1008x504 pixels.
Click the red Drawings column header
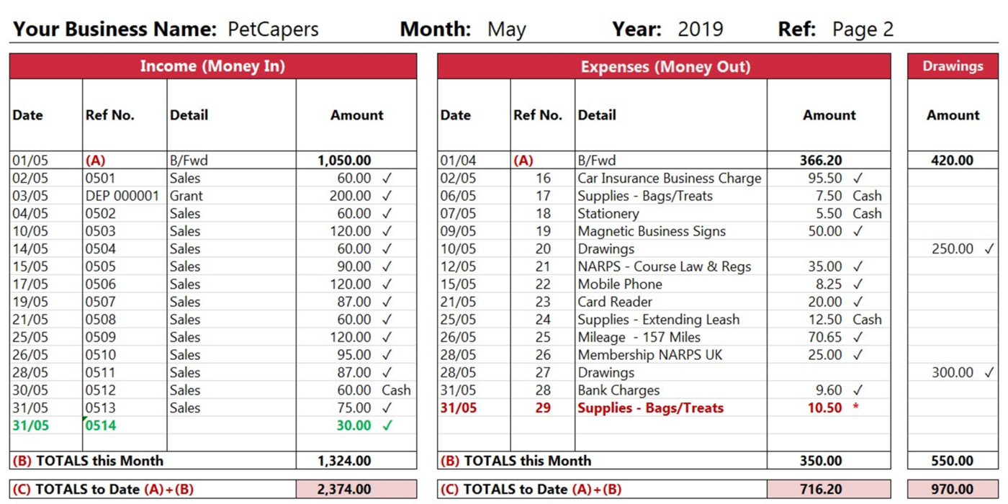coord(953,66)
